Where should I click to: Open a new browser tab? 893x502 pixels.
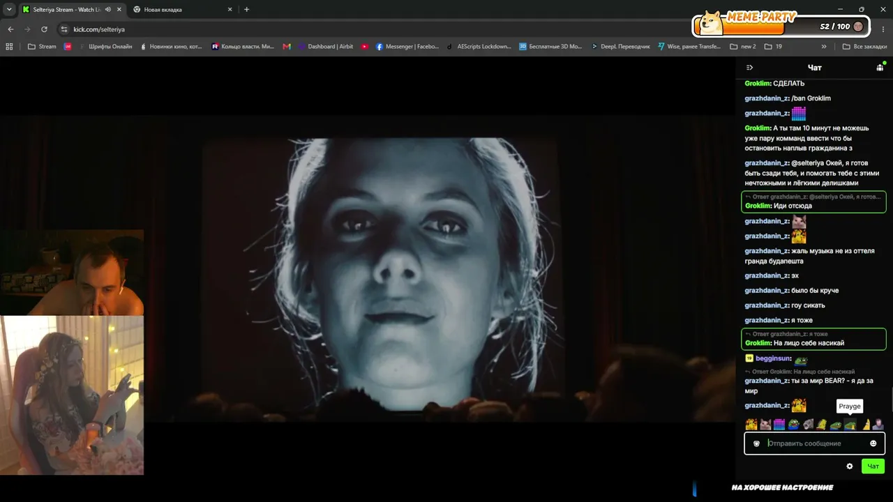(x=246, y=10)
